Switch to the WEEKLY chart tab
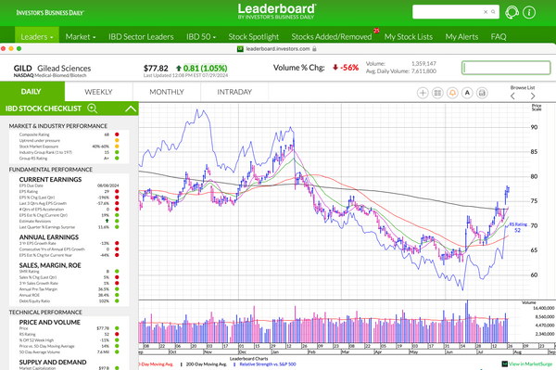 (98, 92)
